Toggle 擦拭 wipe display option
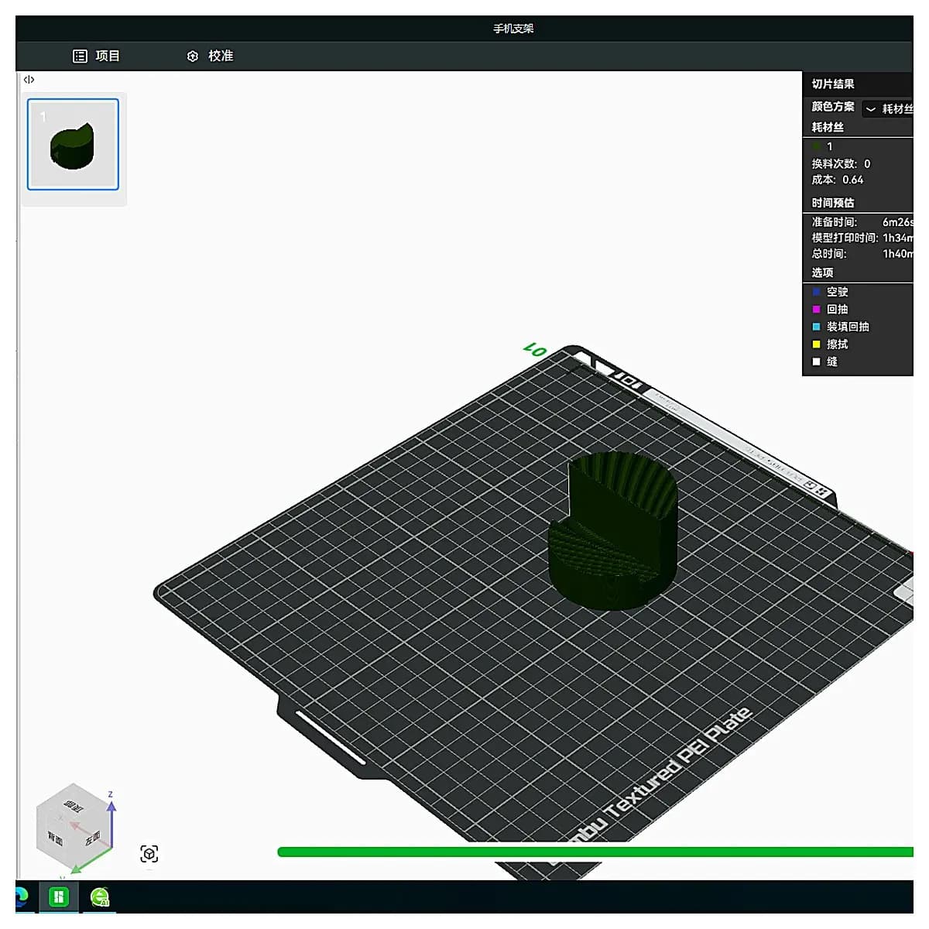The width and height of the screenshot is (929, 929). coord(816,345)
